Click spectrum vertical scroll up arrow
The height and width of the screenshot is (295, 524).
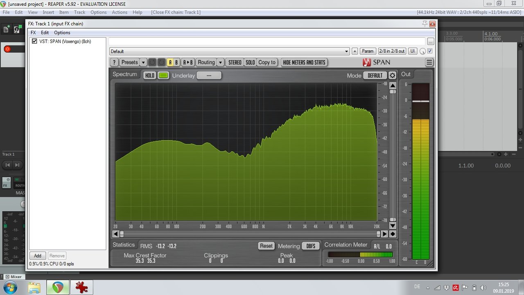(393, 85)
